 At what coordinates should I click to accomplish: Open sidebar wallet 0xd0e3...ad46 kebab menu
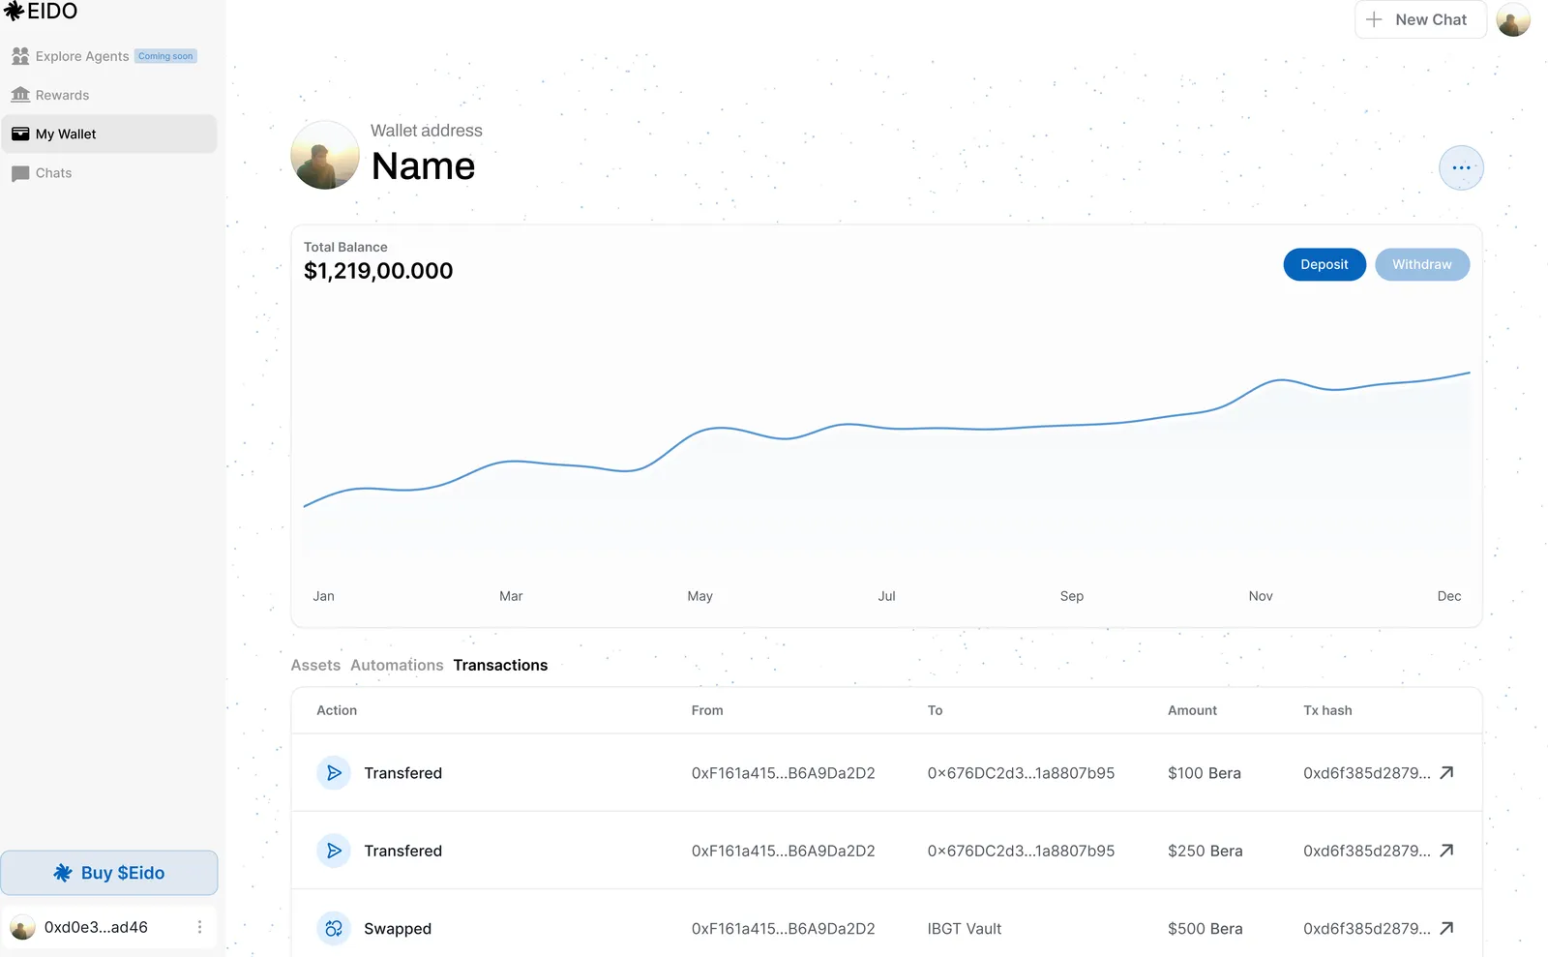[199, 927]
